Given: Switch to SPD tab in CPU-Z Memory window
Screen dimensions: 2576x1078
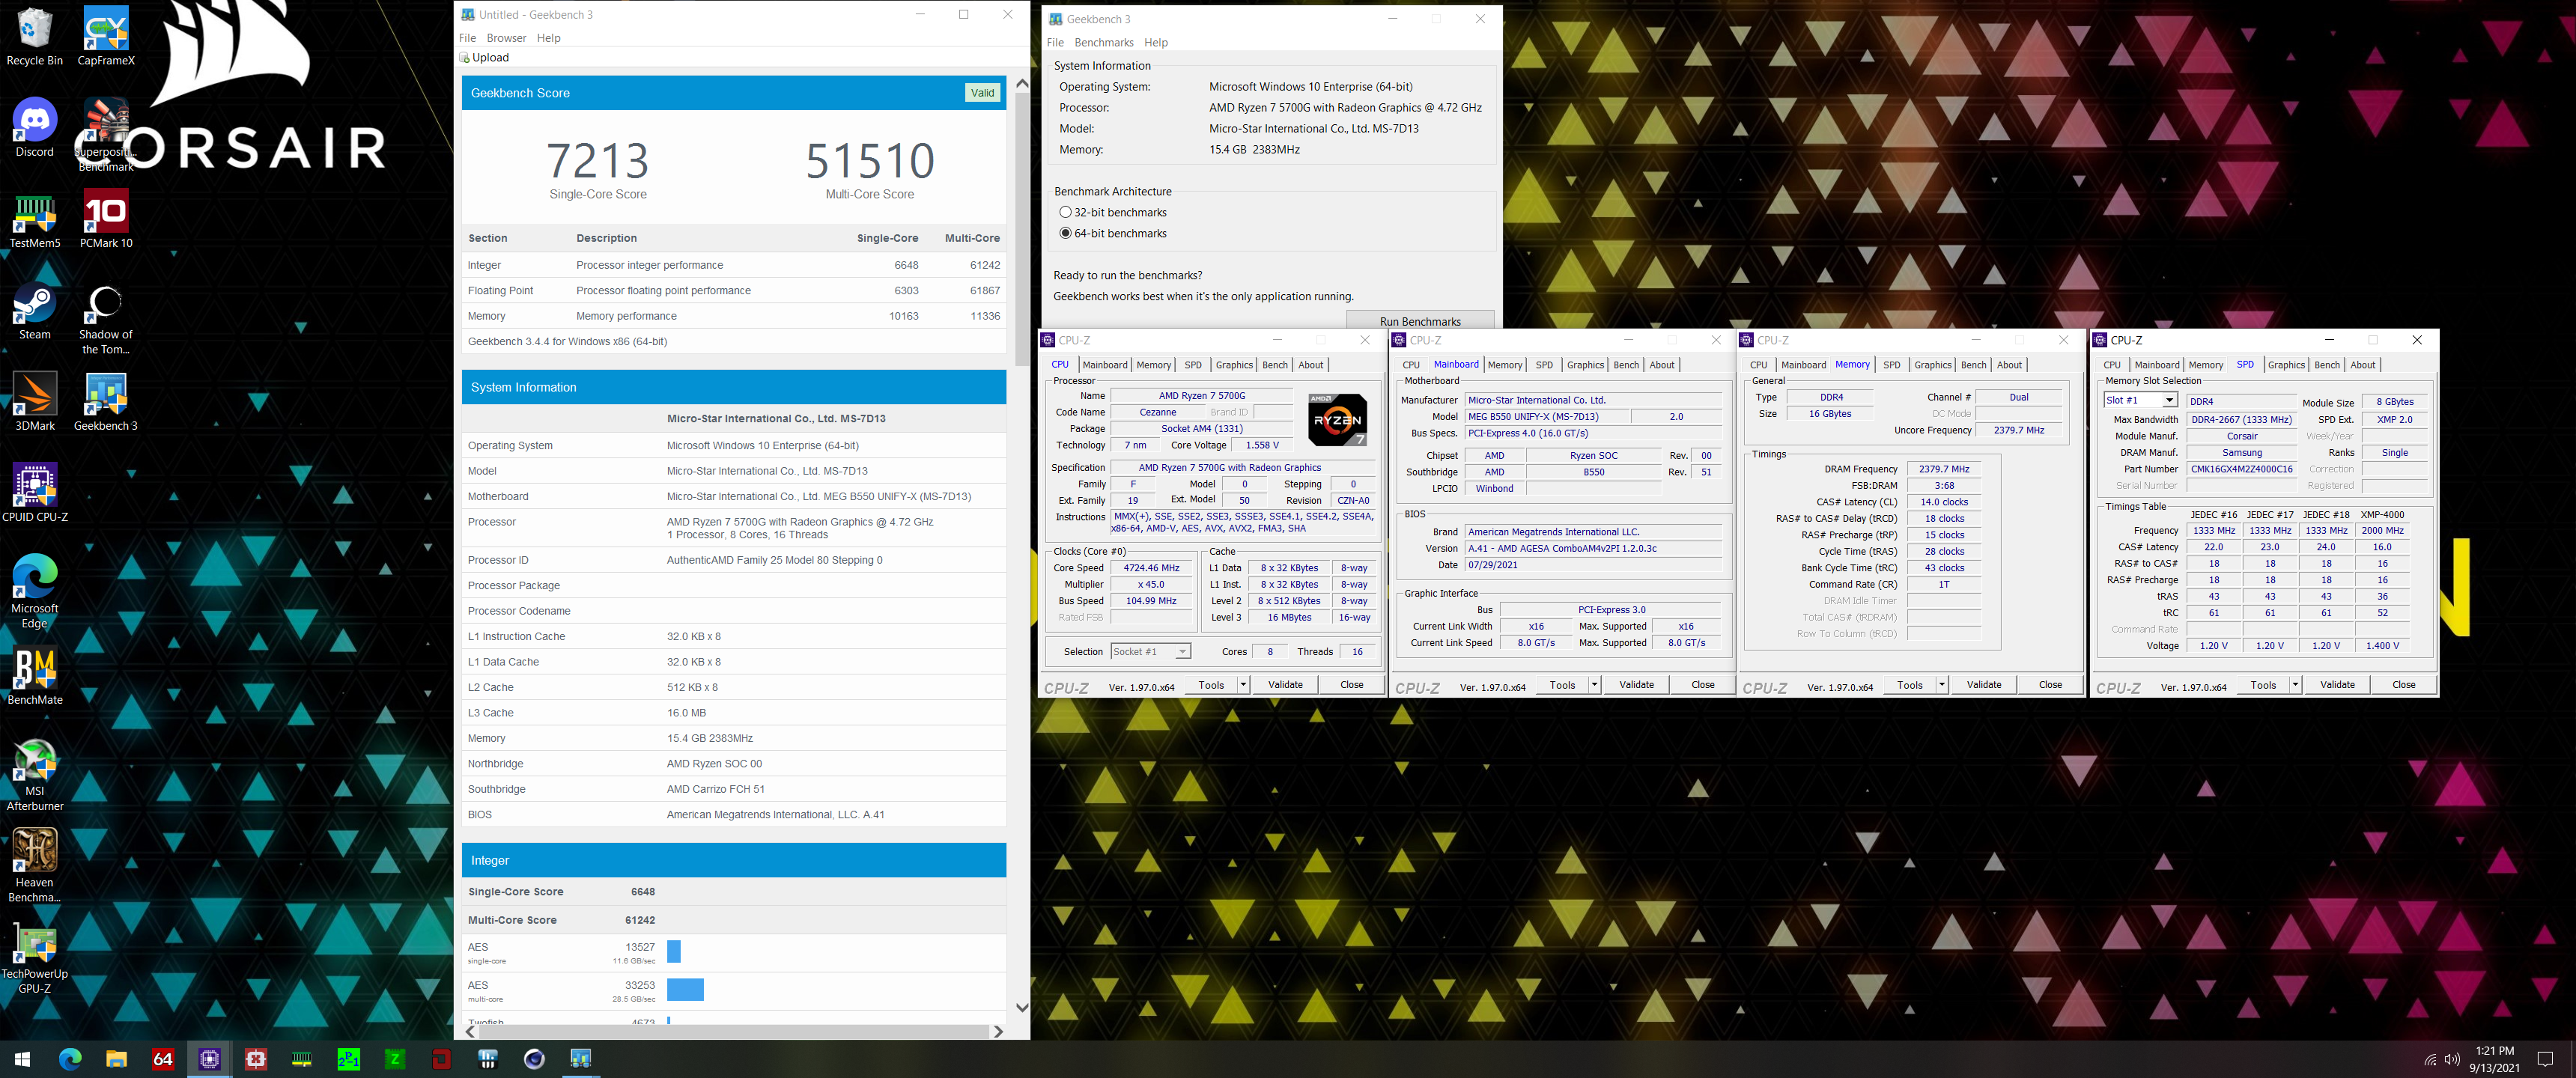Looking at the screenshot, I should pos(1891,365).
